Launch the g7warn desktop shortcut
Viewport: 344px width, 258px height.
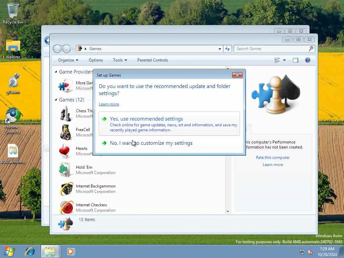pyautogui.click(x=13, y=83)
